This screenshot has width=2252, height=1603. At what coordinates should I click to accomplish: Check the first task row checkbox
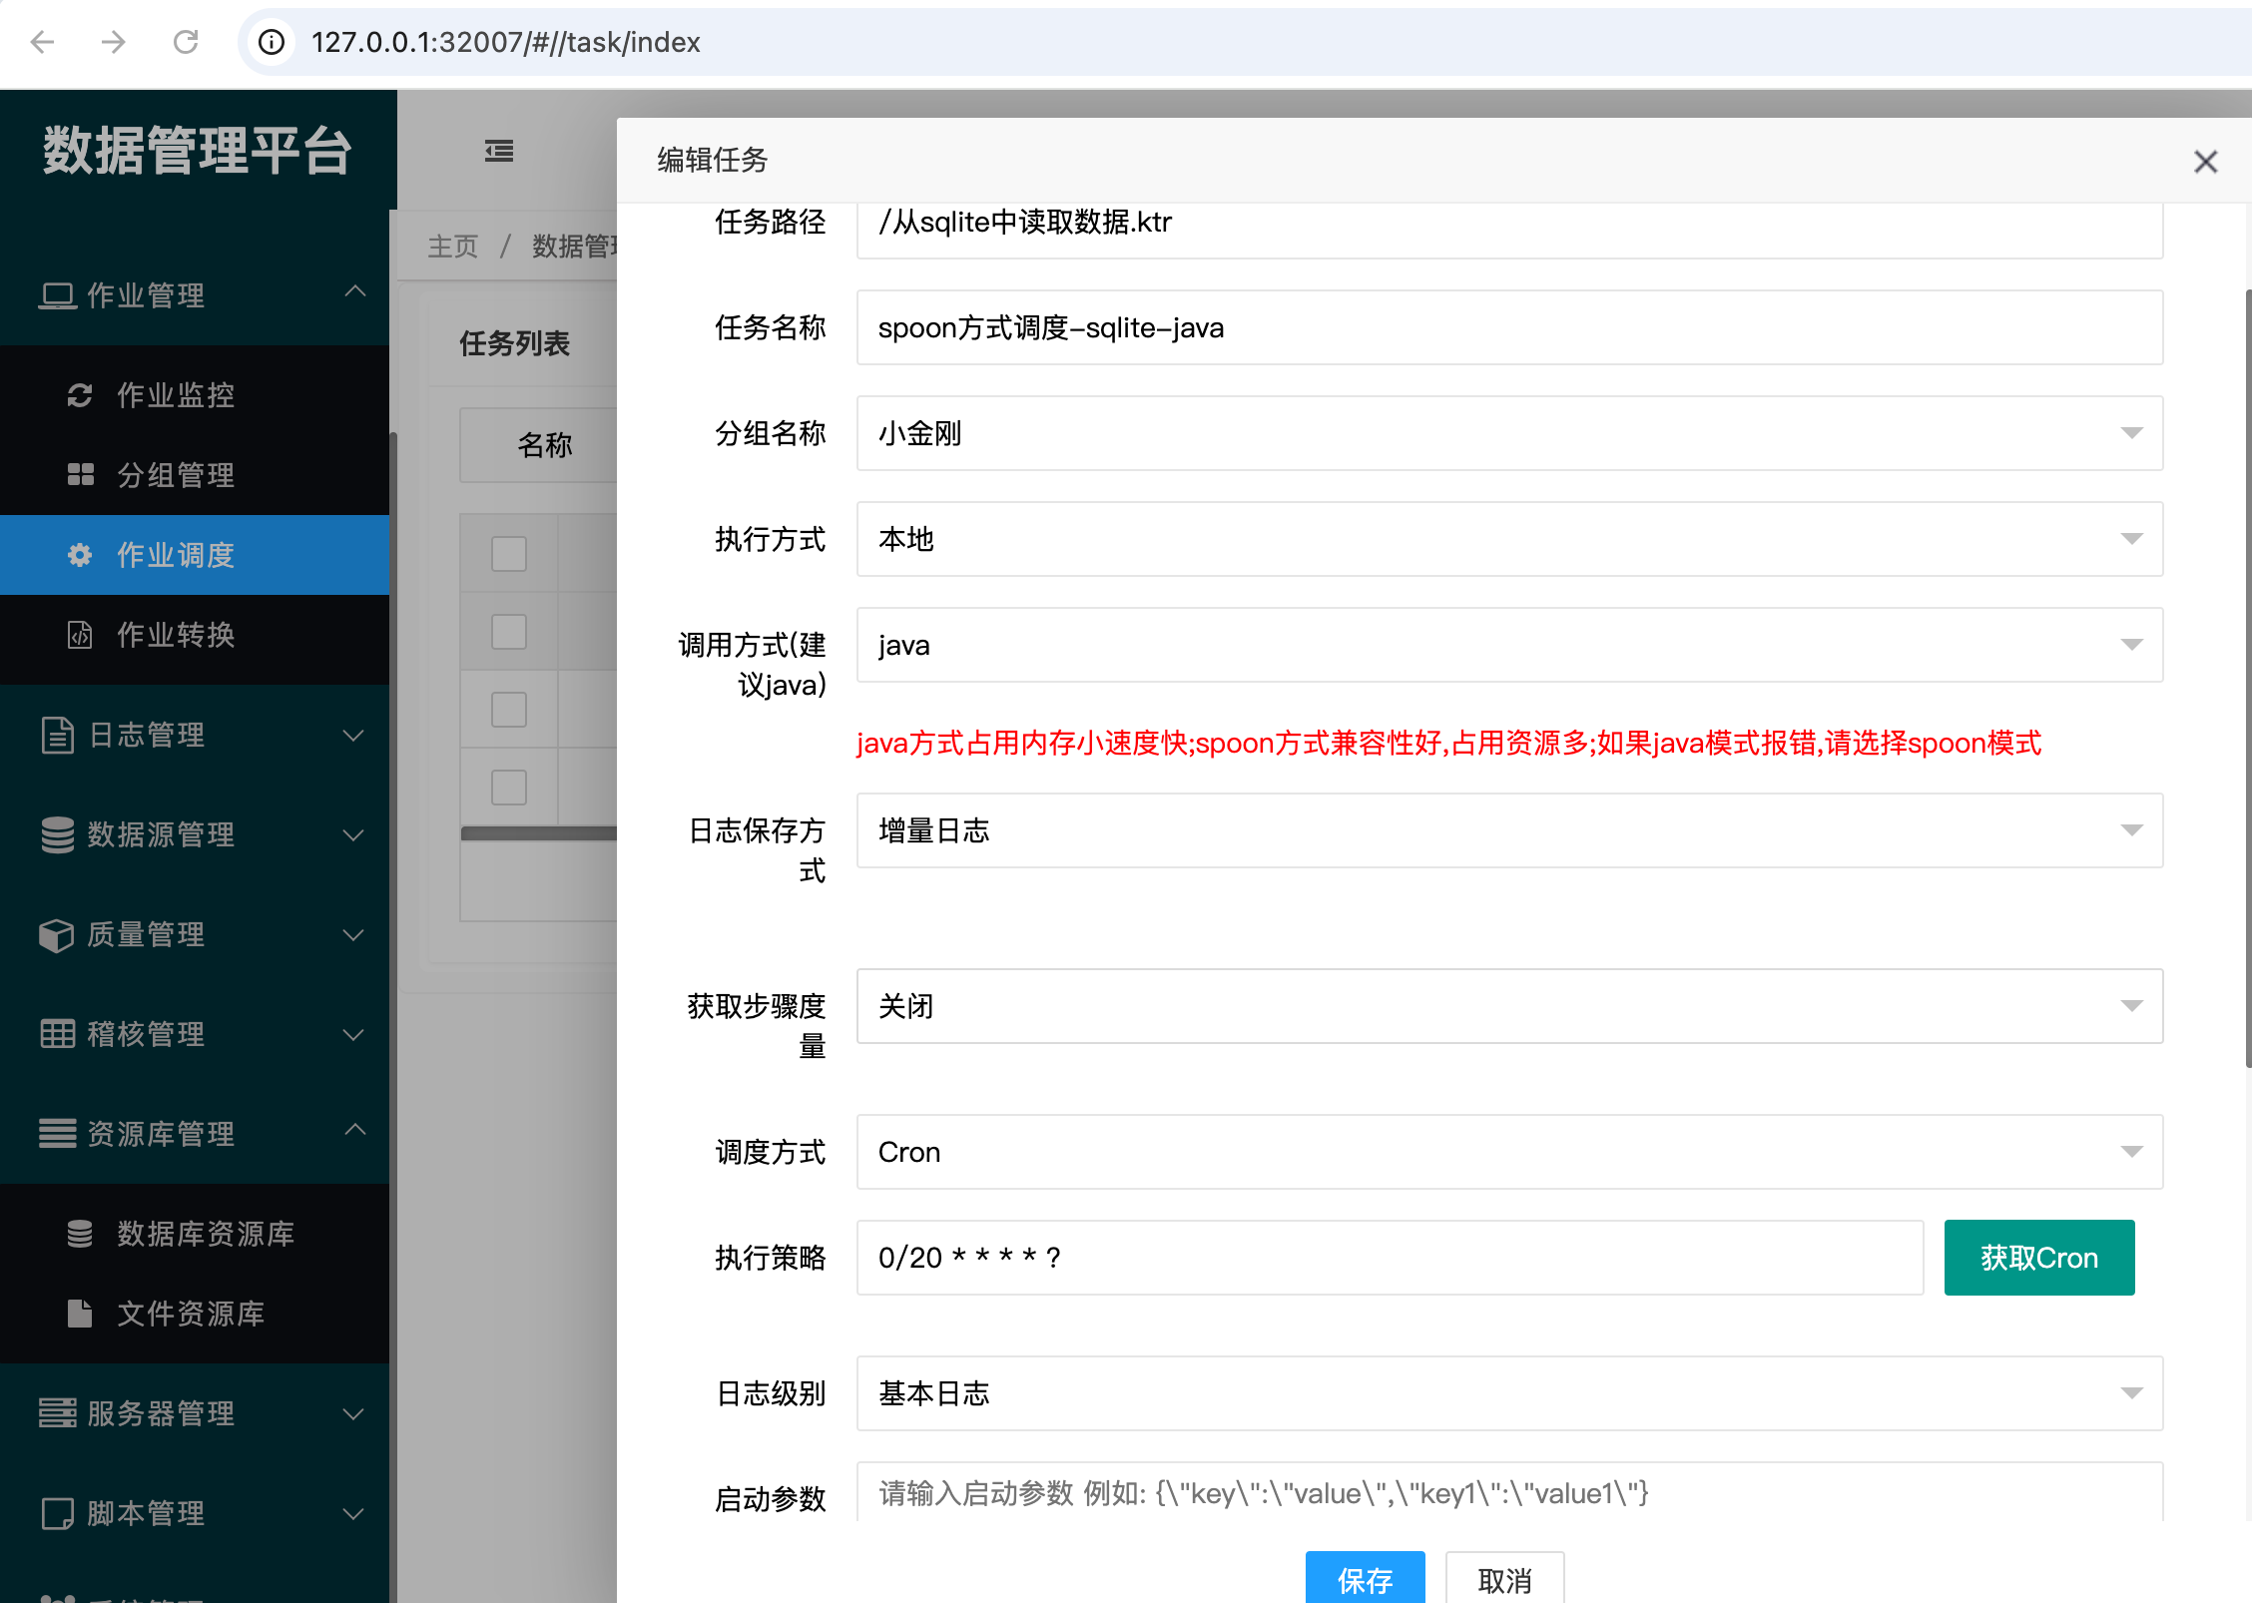coord(508,553)
